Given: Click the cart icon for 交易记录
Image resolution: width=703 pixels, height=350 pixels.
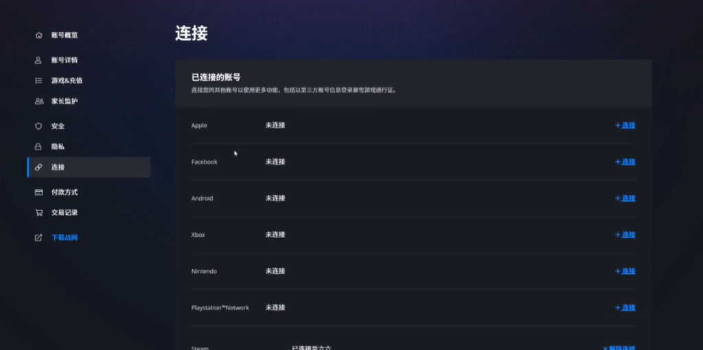Looking at the screenshot, I should tap(38, 213).
